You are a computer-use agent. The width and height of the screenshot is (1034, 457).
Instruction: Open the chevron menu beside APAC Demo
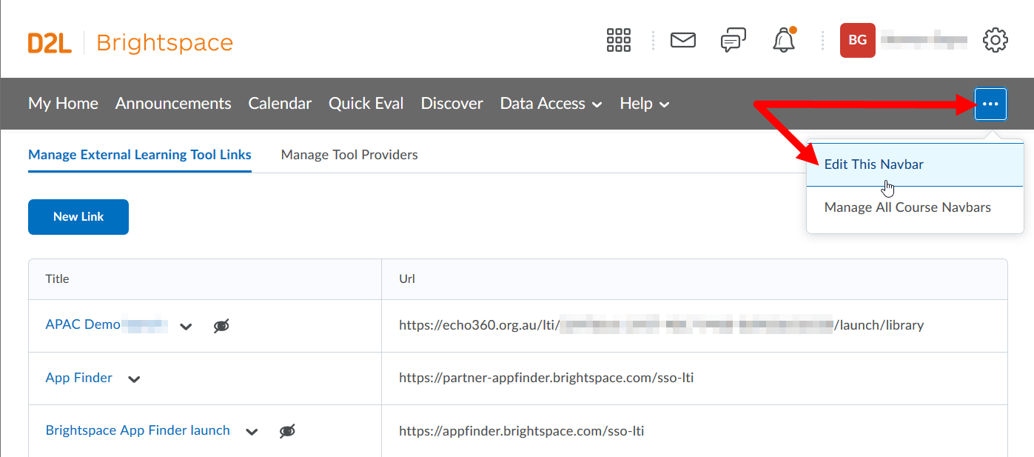click(x=186, y=327)
